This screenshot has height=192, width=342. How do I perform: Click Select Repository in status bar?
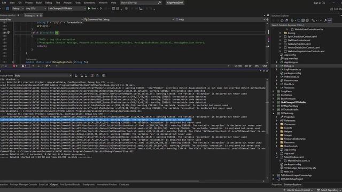pos(329,190)
